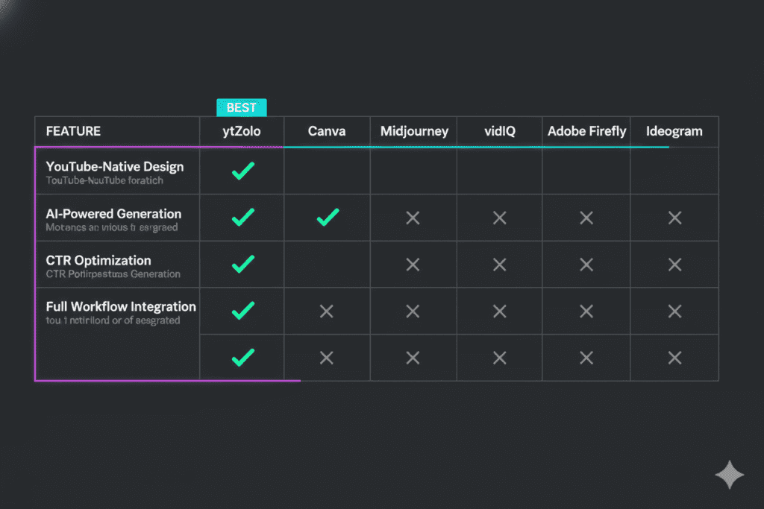Click the ytZolo checkmark for Full Workflow Integration
The image size is (764, 509).
pyautogui.click(x=243, y=311)
